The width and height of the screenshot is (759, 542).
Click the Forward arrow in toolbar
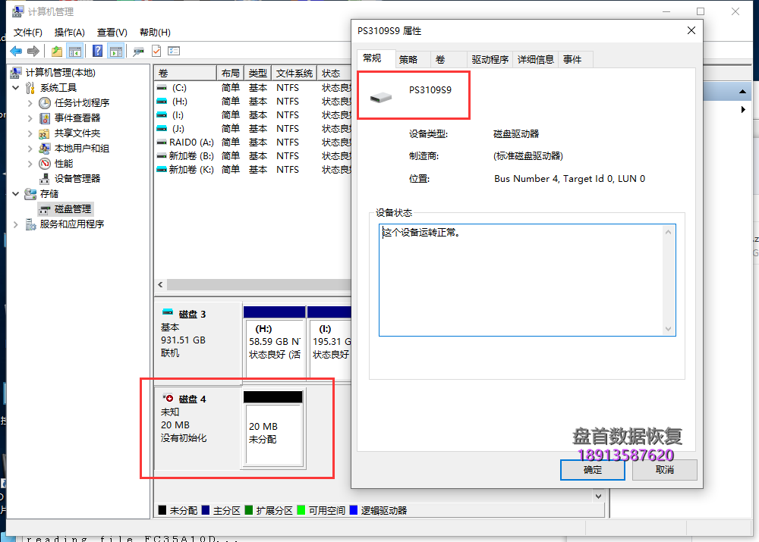tap(33, 51)
